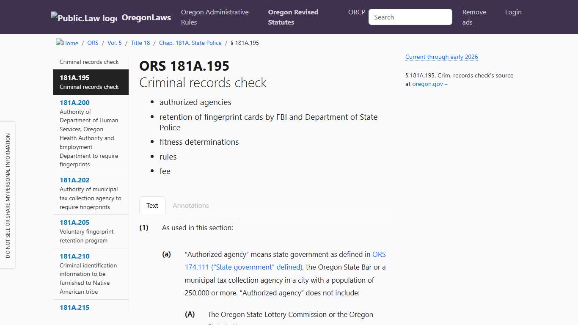Screen dimensions: 578x325
Task: Open Oregon Administrative Rules menu item
Action: (x=215, y=17)
